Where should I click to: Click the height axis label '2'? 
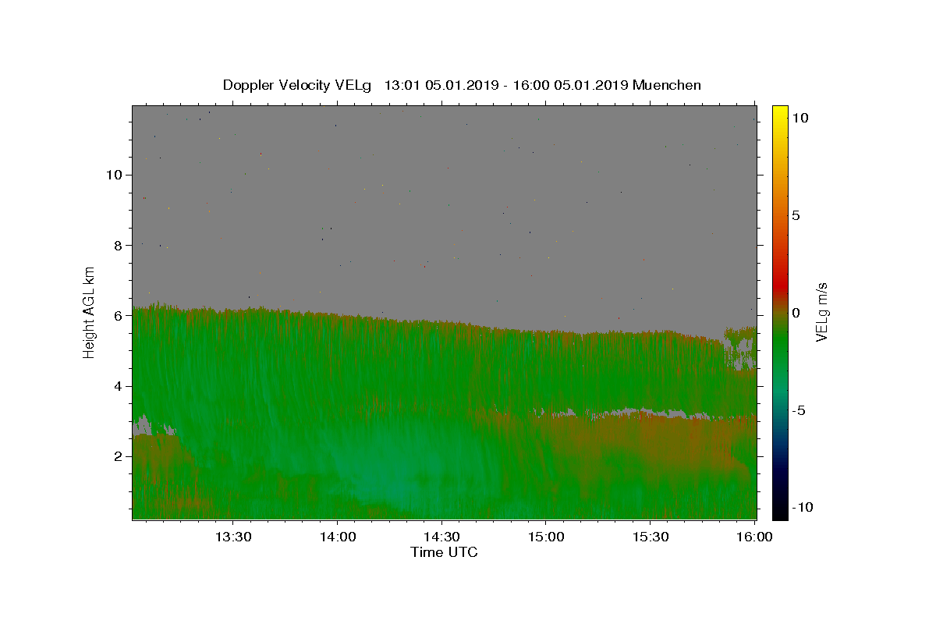[119, 456]
